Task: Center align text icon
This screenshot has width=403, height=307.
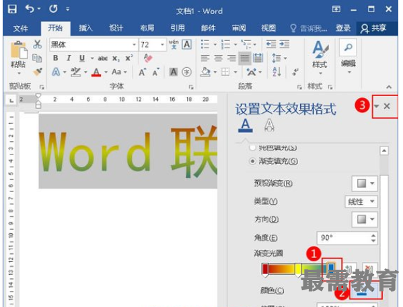Action: coord(219,58)
